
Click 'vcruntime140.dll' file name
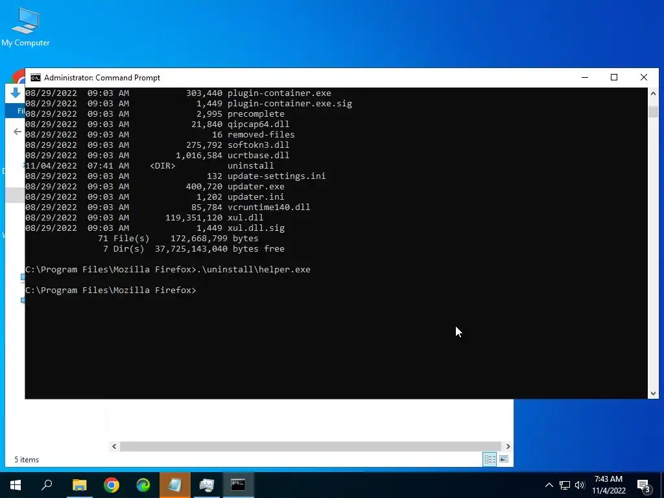coord(268,207)
